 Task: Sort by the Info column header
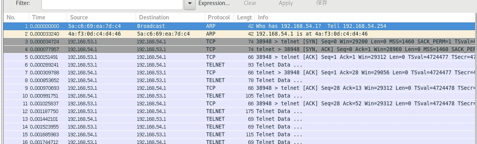pyautogui.click(x=365, y=17)
